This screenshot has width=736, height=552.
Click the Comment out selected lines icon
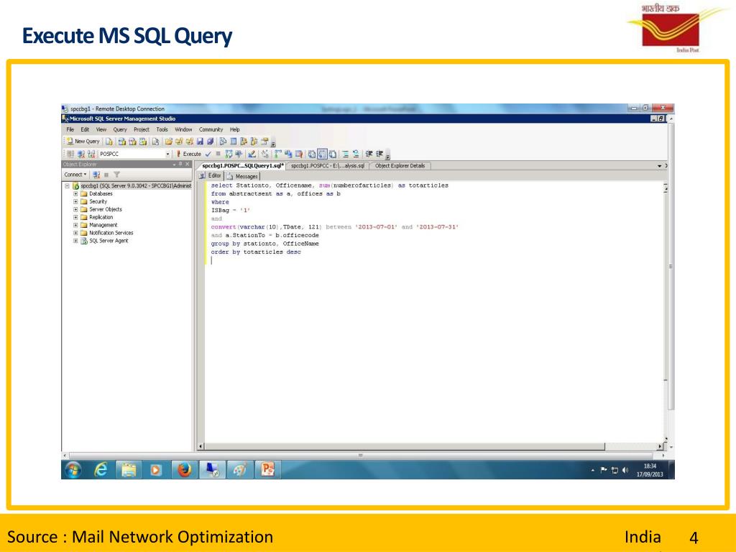pos(346,154)
